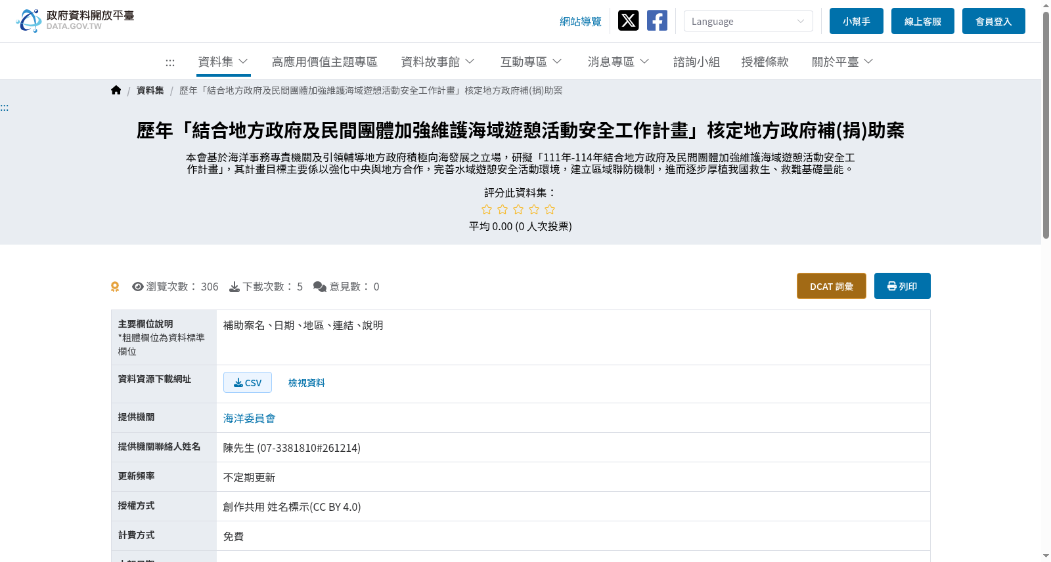
Task: Click the 列印 print button
Action: [903, 286]
